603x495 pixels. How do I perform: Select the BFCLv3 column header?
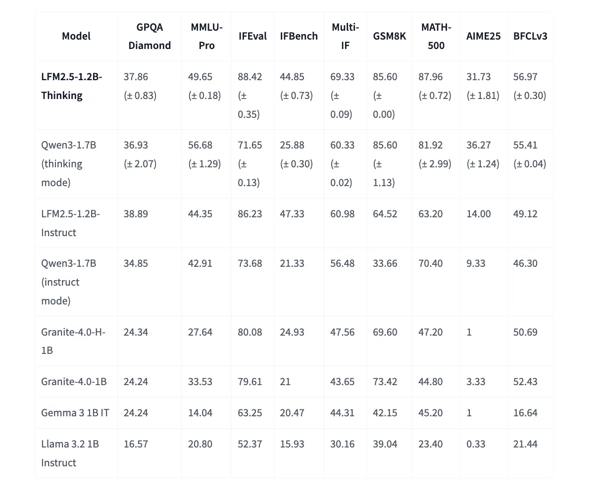point(530,36)
